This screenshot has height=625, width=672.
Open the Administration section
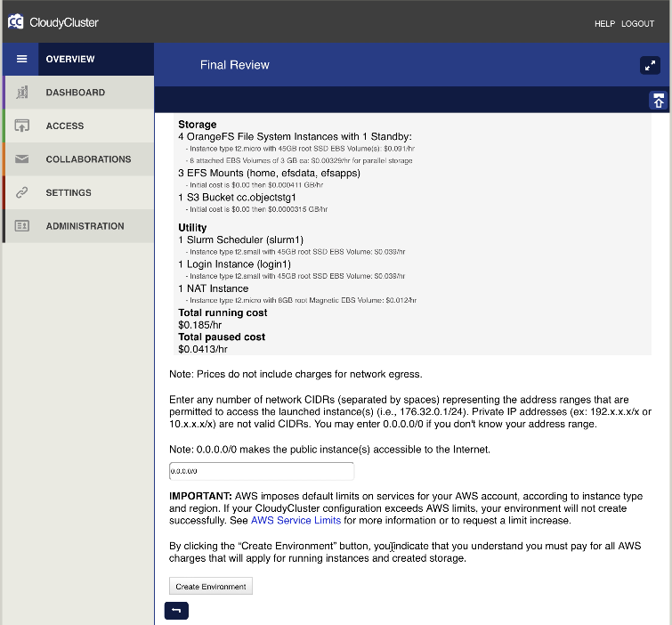pyautogui.click(x=78, y=226)
